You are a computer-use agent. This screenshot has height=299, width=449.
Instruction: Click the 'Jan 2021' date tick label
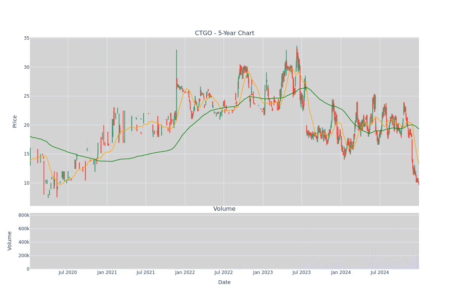(x=107, y=272)
